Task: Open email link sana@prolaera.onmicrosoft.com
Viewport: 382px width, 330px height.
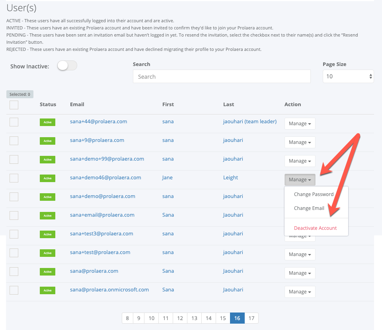Action: click(x=109, y=289)
